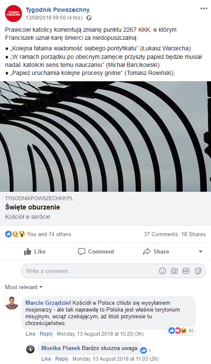Open the post options three-dot menu
The image size is (211, 364).
pyautogui.click(x=203, y=8)
